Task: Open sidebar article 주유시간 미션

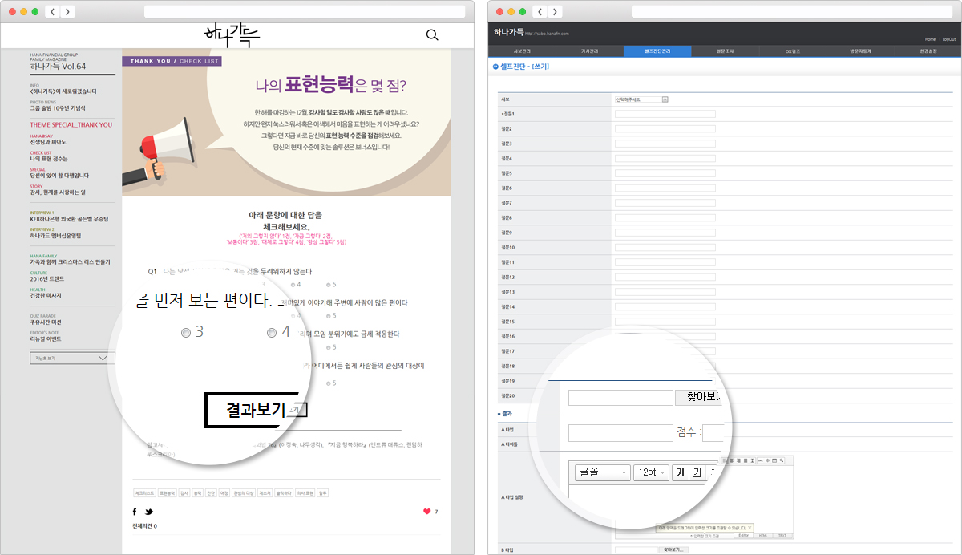Action: (46, 322)
